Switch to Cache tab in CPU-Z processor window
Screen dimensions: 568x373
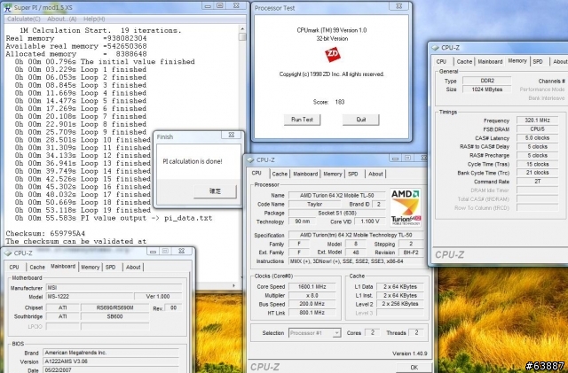[x=280, y=174]
